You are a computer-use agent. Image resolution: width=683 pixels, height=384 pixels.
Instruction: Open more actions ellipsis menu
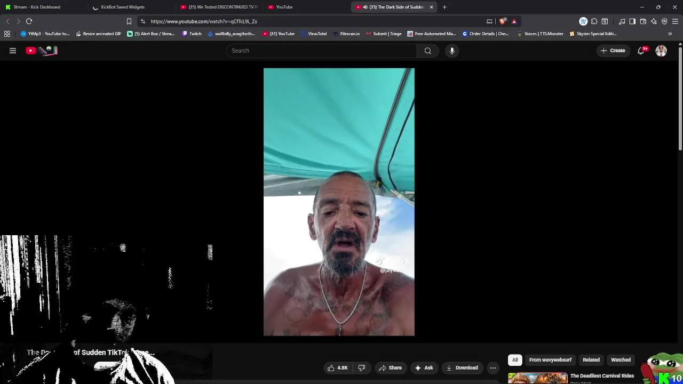pos(493,367)
